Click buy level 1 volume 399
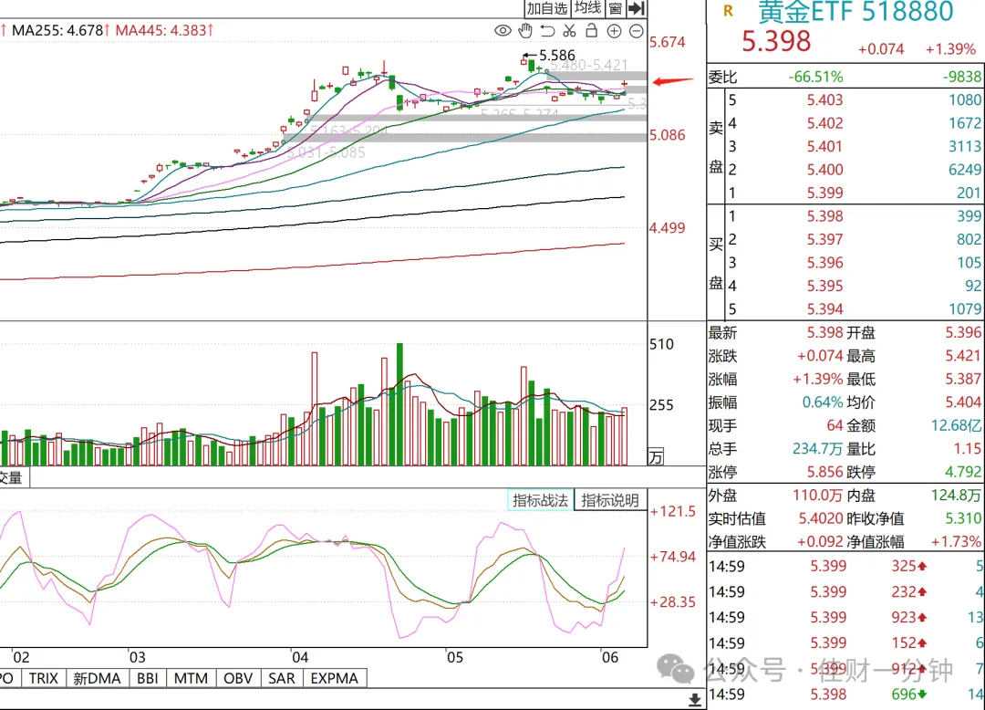Screen dimensions: 985x710 [969, 216]
